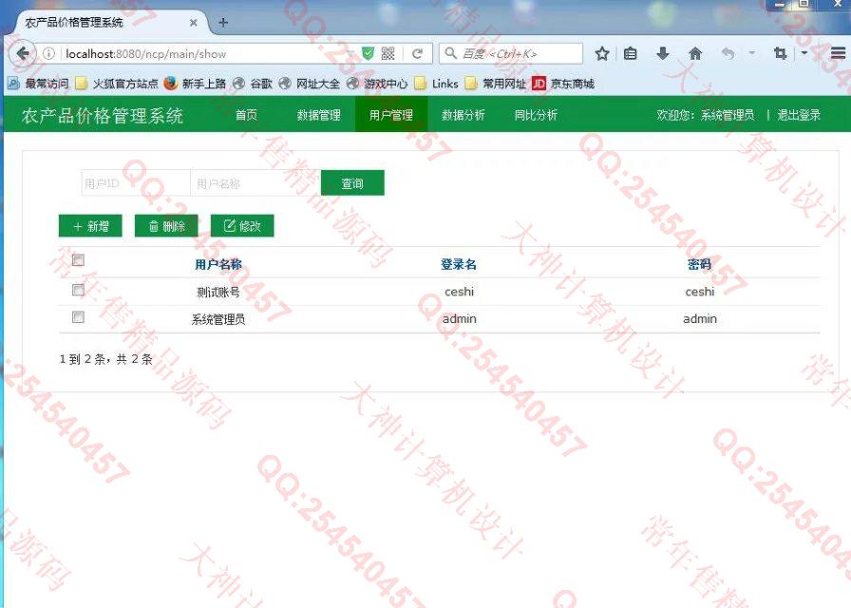Open the QR code icon in address bar
Screen dimensions: 851x608
coord(388,53)
